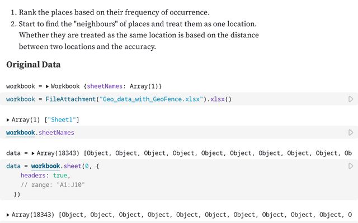The height and width of the screenshot is (223, 358).
Task: Click the closing "})" line of data cell
Action: coord(17,195)
